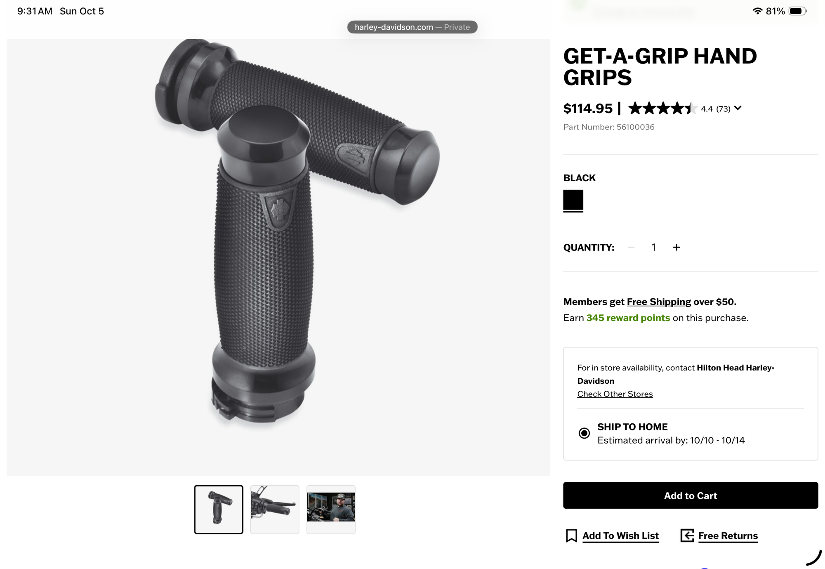Tap the Wi-Fi status icon

[x=757, y=11]
